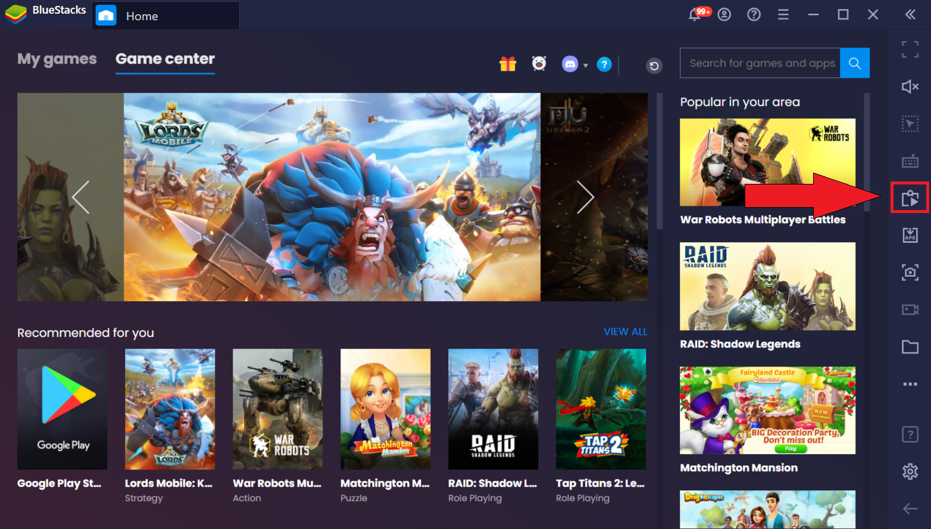The height and width of the screenshot is (529, 931).
Task: Click the MU Origin 2 banner preview
Action: pos(594,197)
